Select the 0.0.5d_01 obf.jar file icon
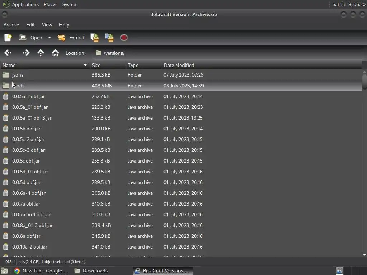The image size is (367, 275). coord(6,172)
